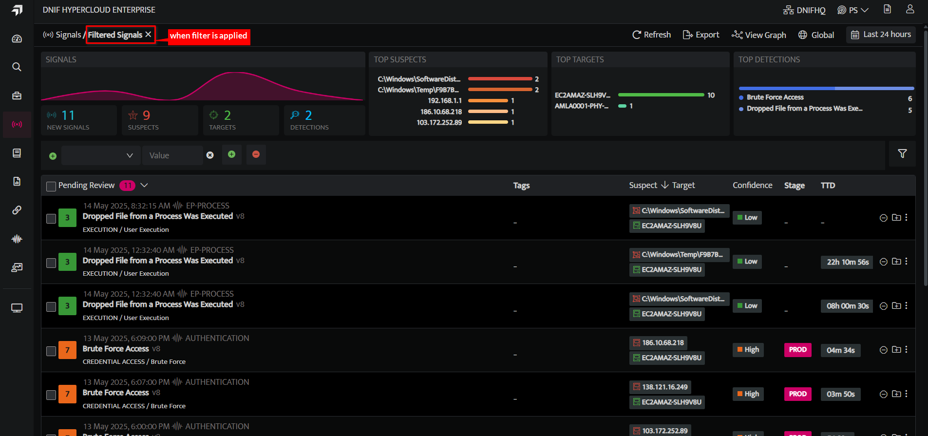Open more options for 6:07:00 PM signal
928x436 pixels.
point(907,394)
